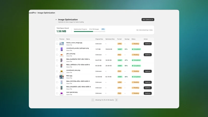Click the Original Size column header
The width and height of the screenshot is (208, 117).
coord(99,39)
